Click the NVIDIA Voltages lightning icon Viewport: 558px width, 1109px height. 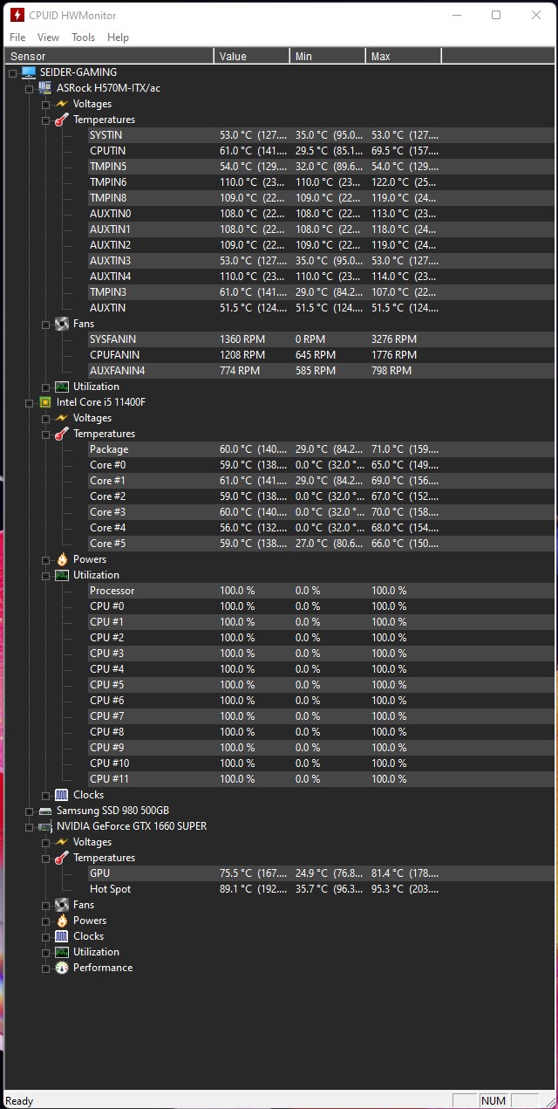62,842
